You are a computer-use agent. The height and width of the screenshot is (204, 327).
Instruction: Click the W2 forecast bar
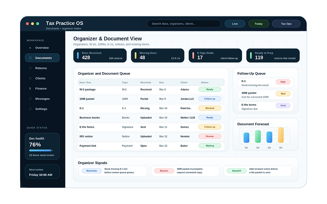[258, 136]
